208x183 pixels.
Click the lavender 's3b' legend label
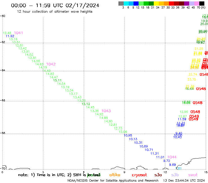coord(175,175)
